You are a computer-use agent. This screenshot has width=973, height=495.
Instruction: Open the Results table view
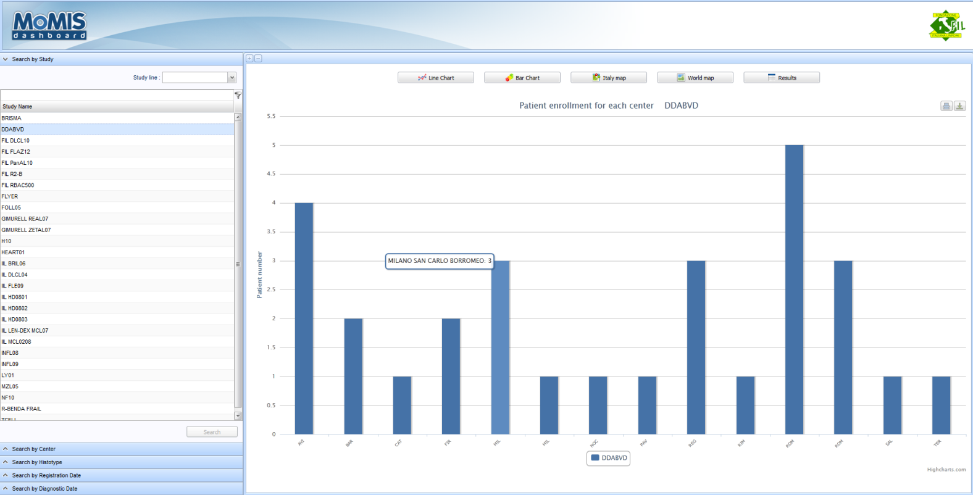tap(782, 78)
